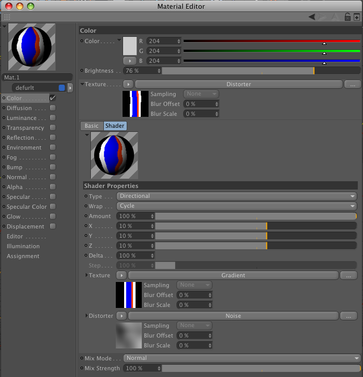Click the back navigation arrow icon
The image size is (363, 377).
pos(312,17)
